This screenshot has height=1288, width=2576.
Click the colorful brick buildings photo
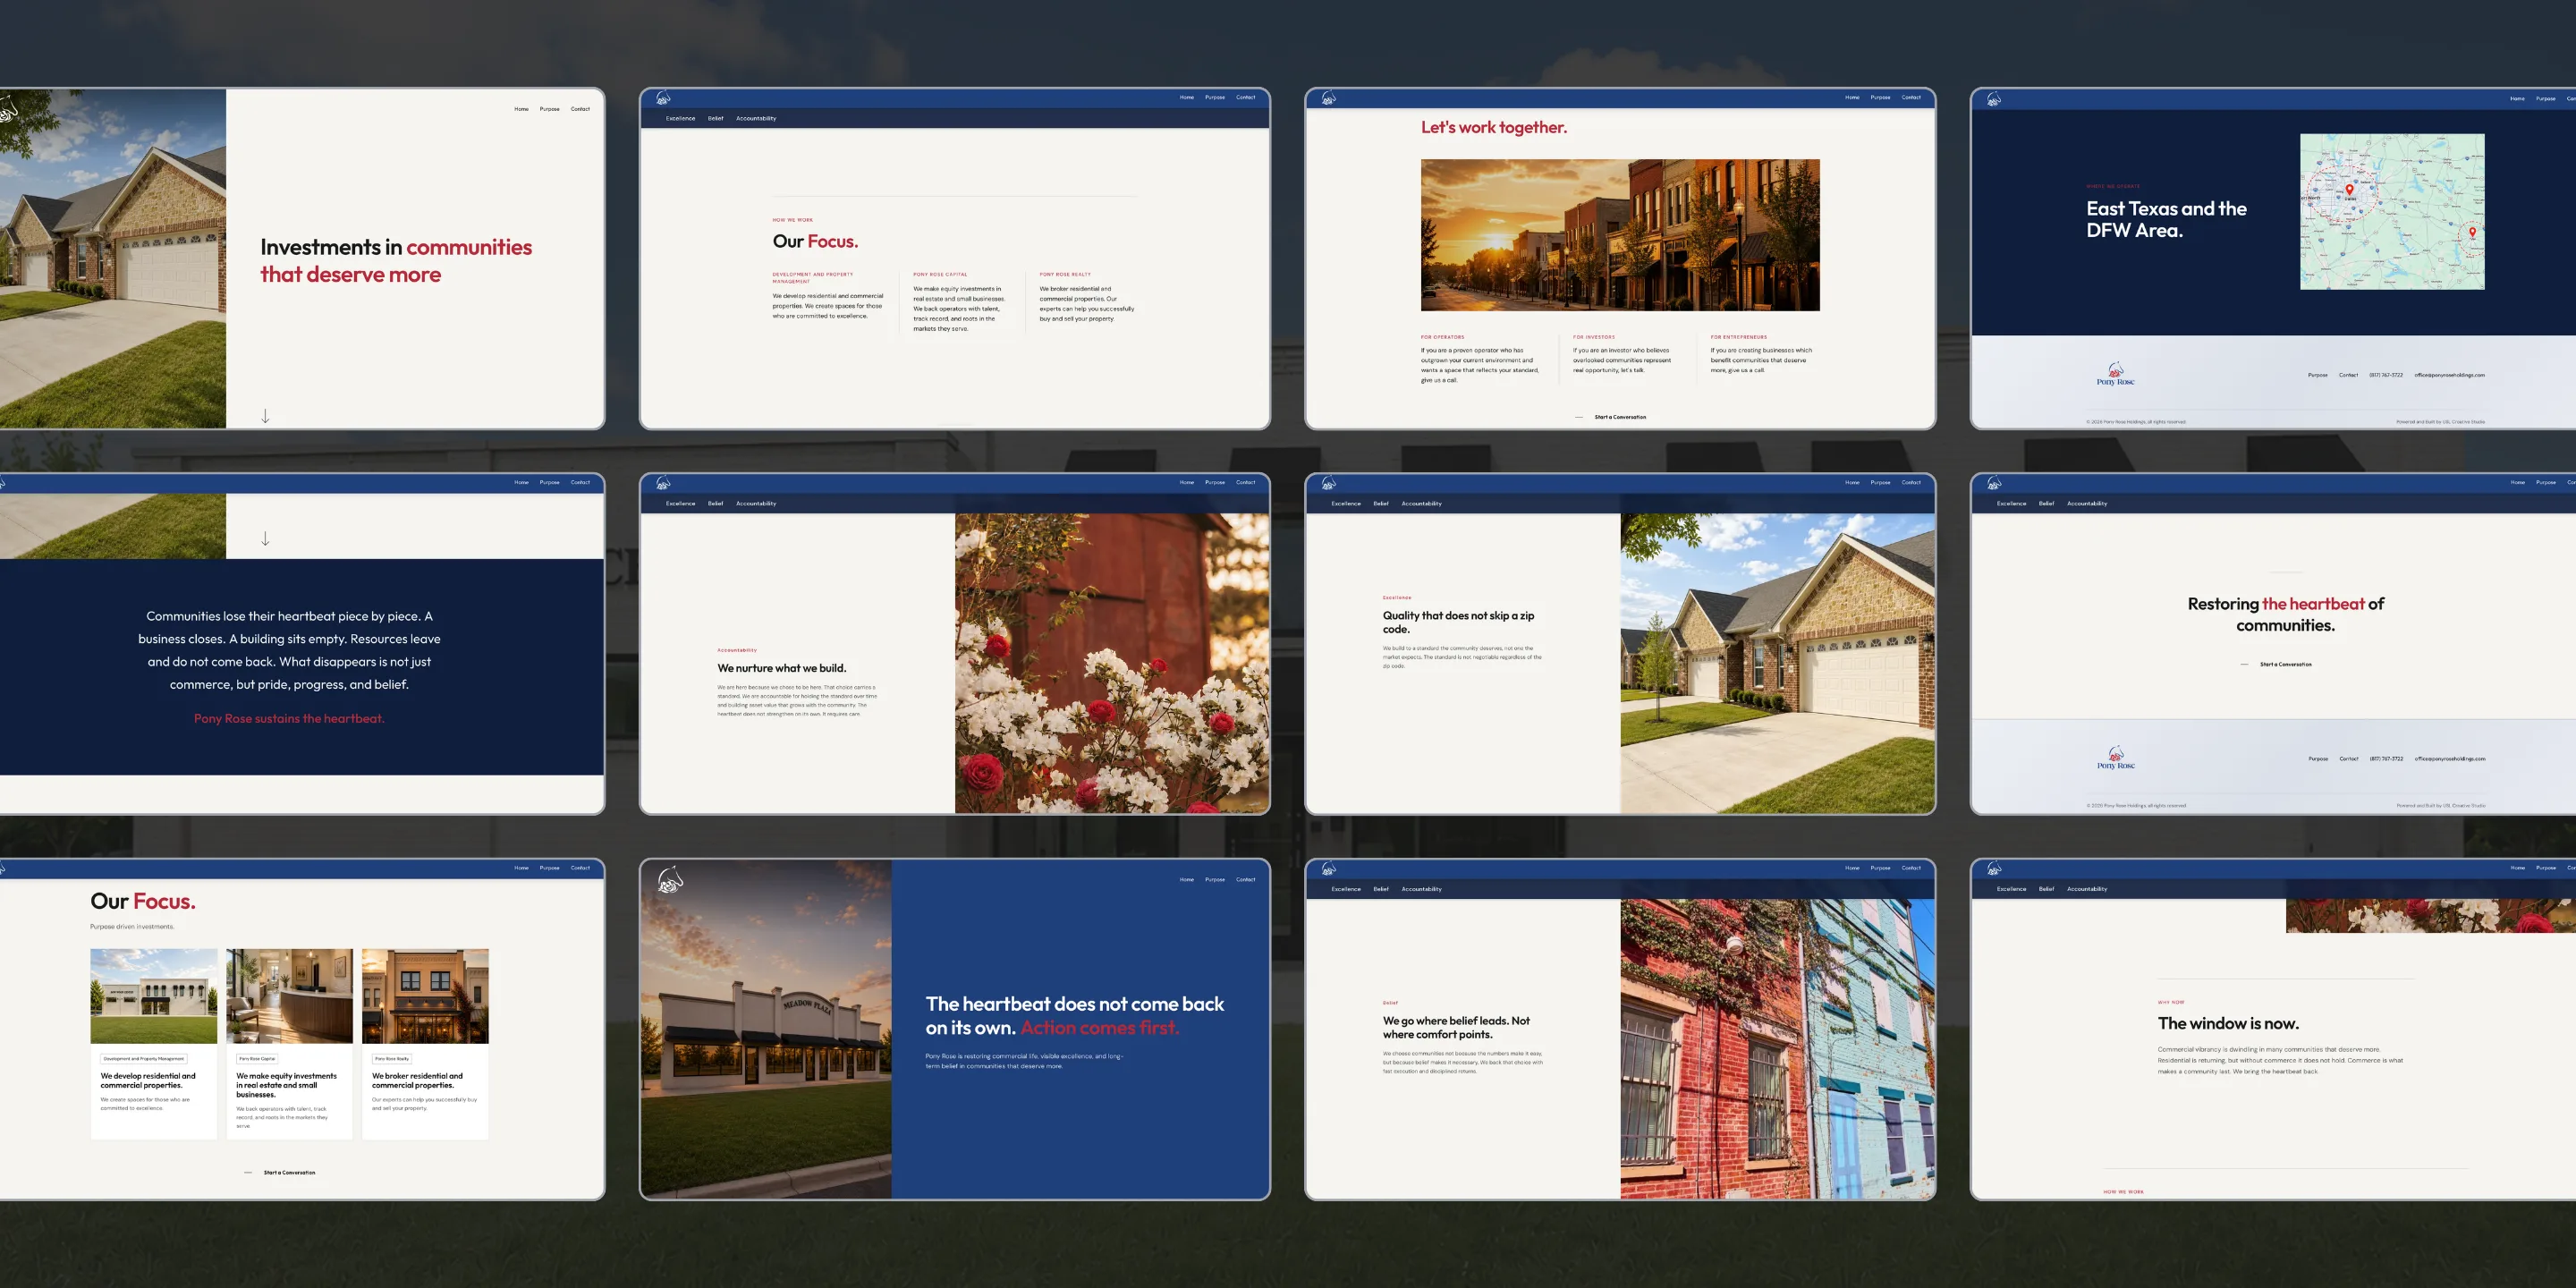[x=1777, y=1048]
